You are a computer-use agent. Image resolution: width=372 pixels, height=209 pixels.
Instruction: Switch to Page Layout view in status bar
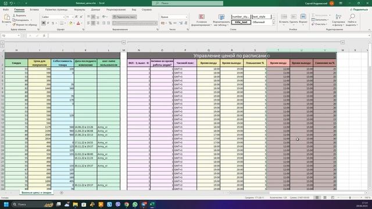click(x=325, y=197)
